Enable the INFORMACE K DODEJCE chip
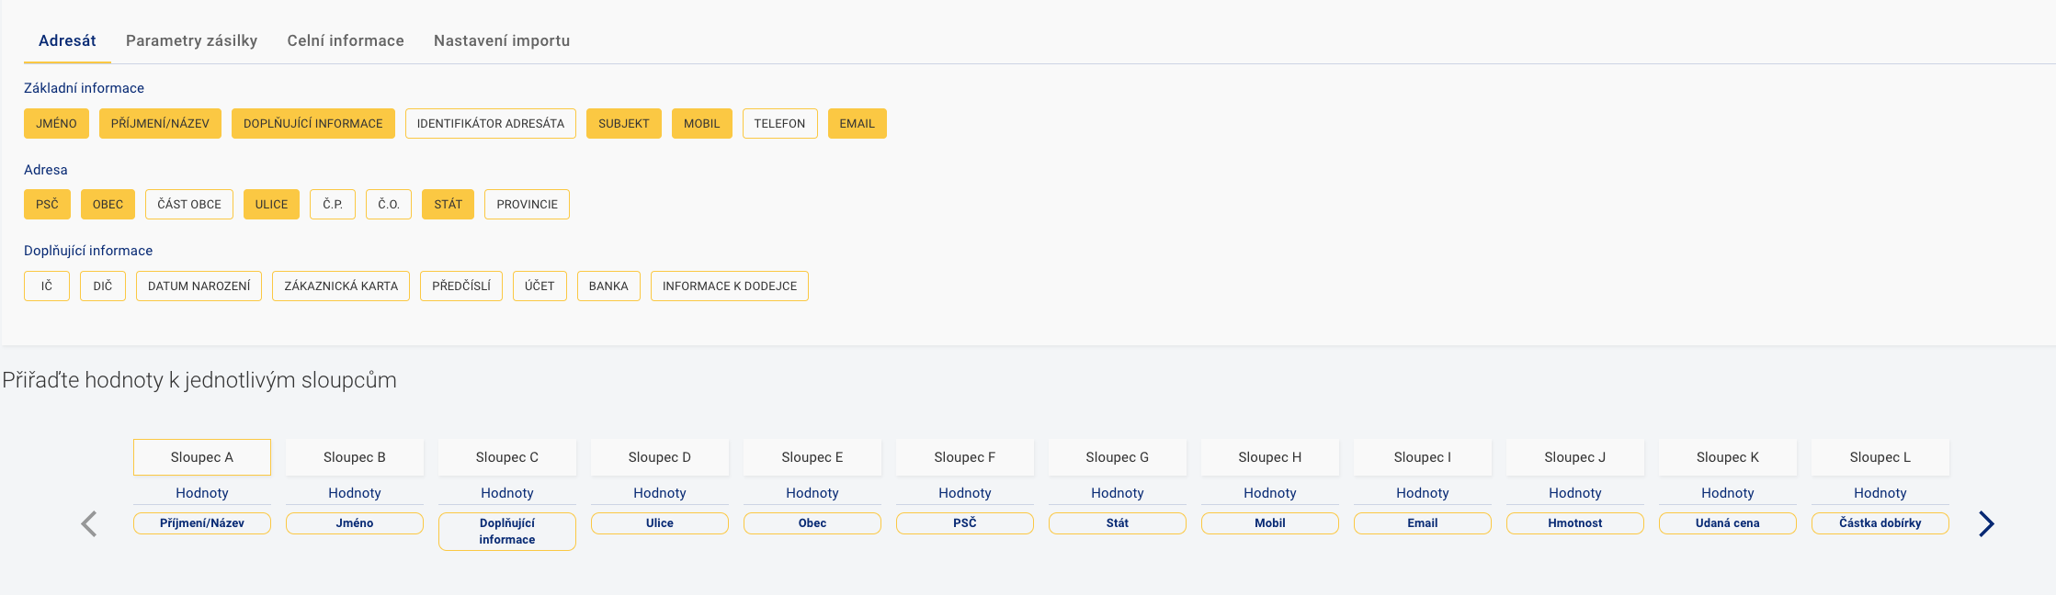Screen dimensions: 2056x595 tap(730, 286)
